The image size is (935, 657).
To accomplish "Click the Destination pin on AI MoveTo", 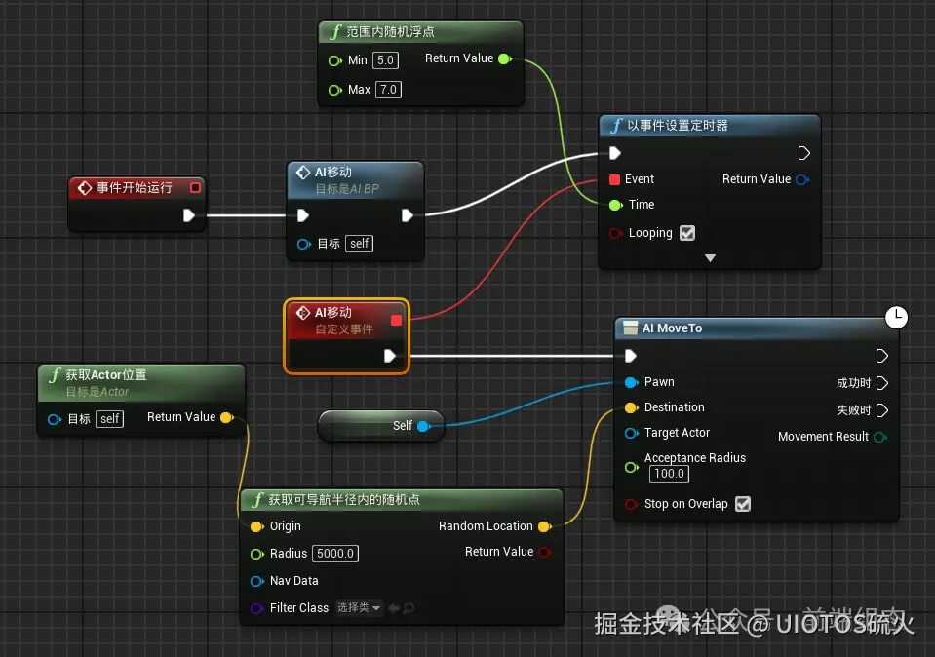I will [x=632, y=407].
